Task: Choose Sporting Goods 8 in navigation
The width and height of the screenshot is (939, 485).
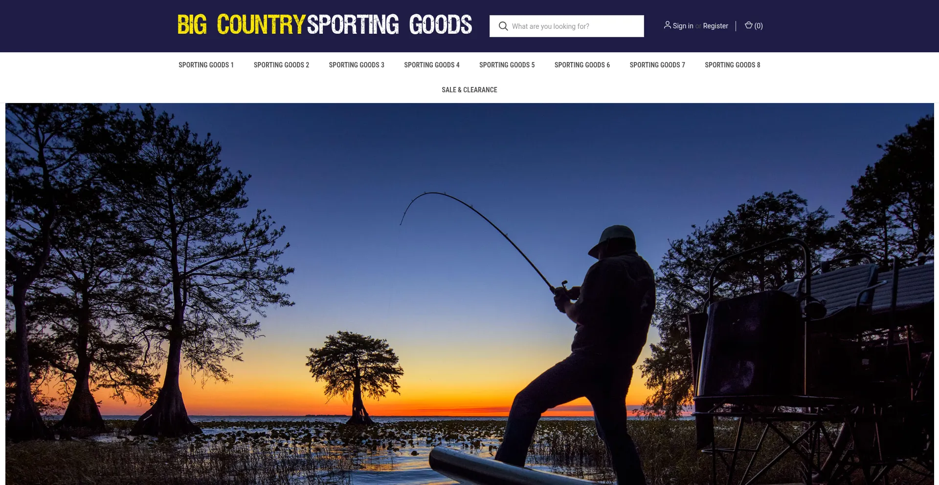Action: coord(732,65)
